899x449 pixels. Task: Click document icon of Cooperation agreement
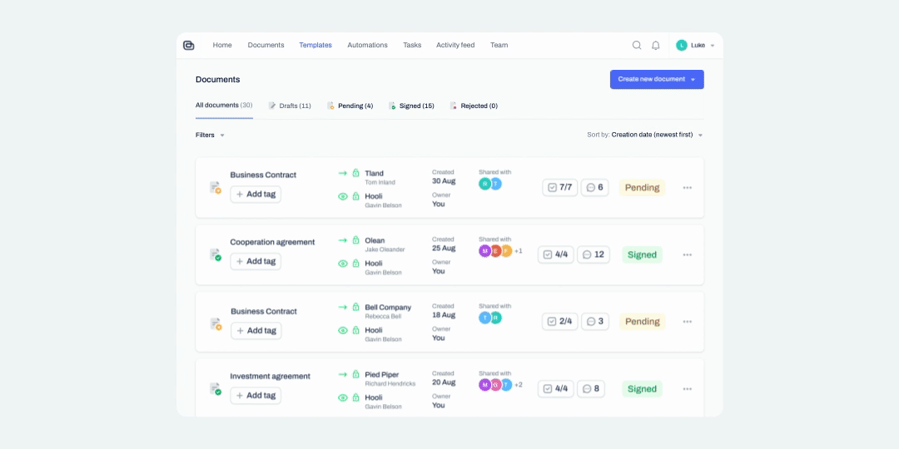click(215, 255)
